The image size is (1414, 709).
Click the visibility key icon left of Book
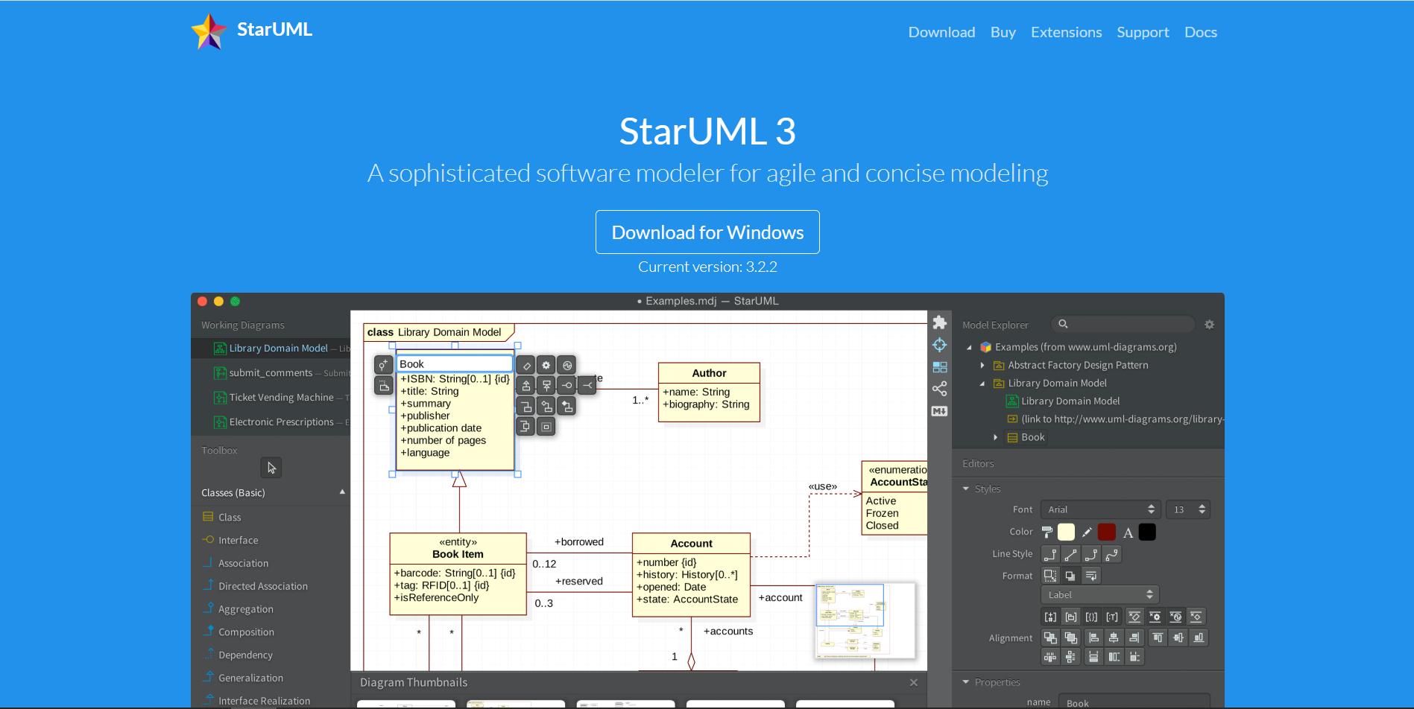[383, 365]
